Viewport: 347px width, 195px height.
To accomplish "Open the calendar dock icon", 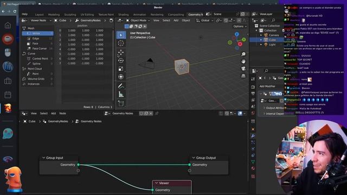I will click(8, 95).
